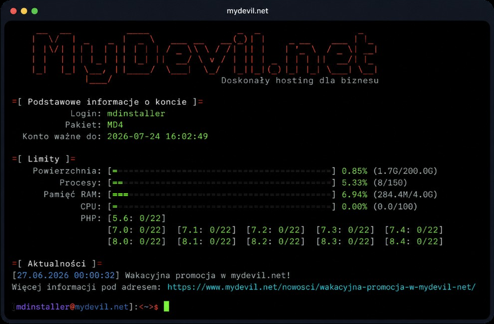Viewport: 494px width, 324px height.
Task: Click the Pamięć RAM usage progress bar
Action: click(222, 195)
